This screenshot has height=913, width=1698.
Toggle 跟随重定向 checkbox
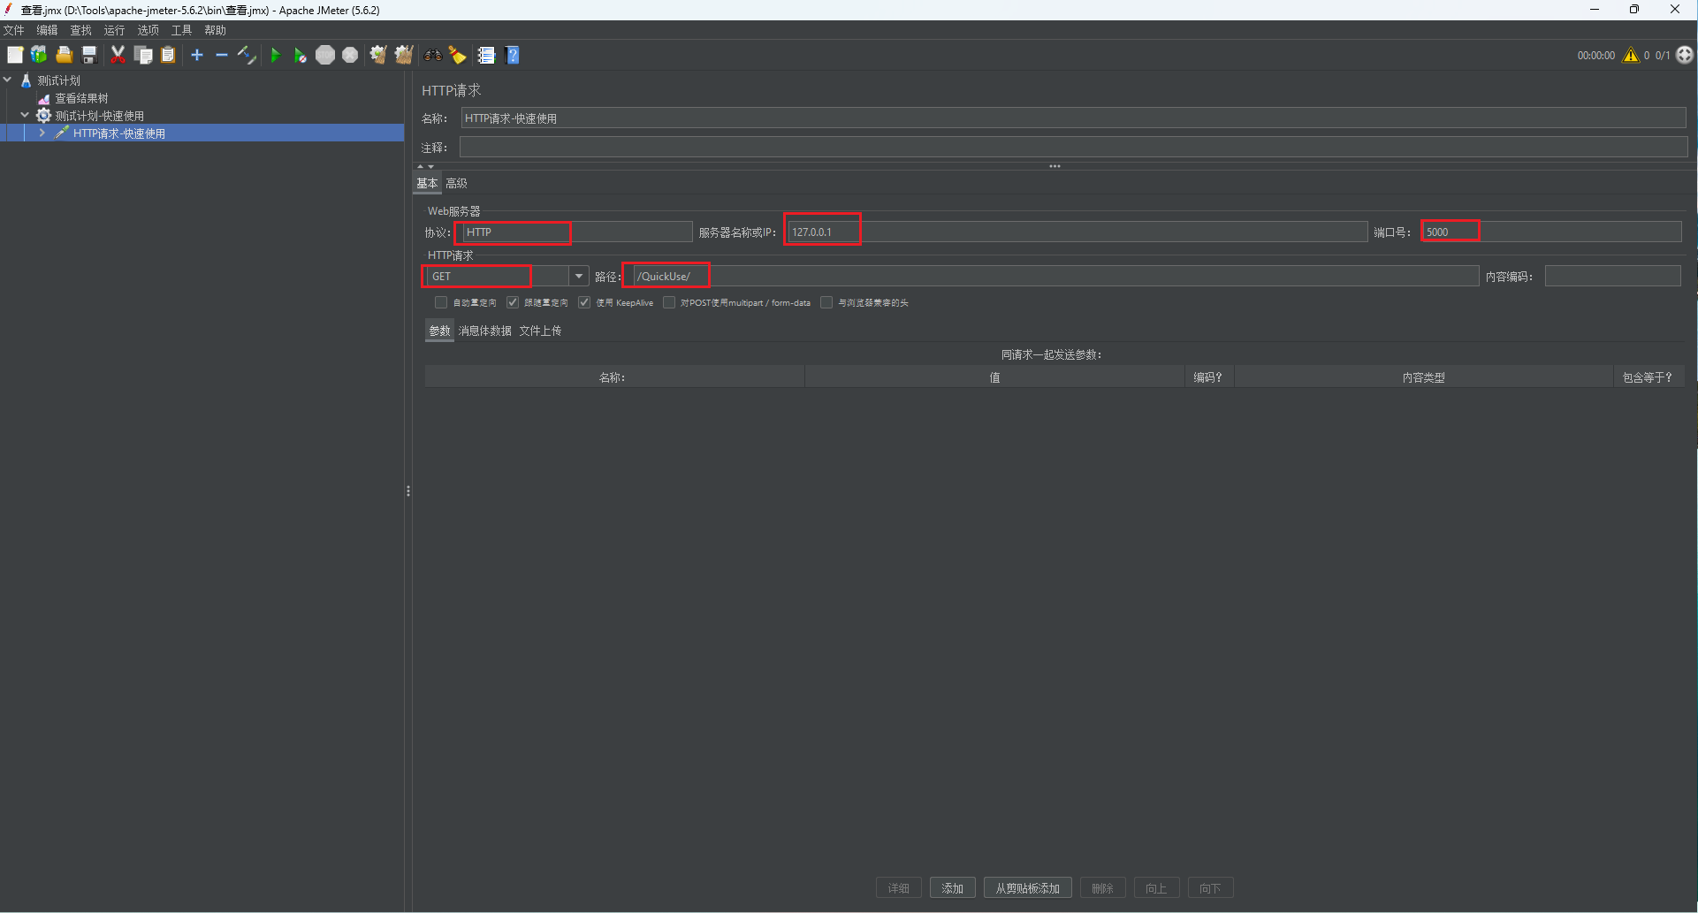(513, 302)
